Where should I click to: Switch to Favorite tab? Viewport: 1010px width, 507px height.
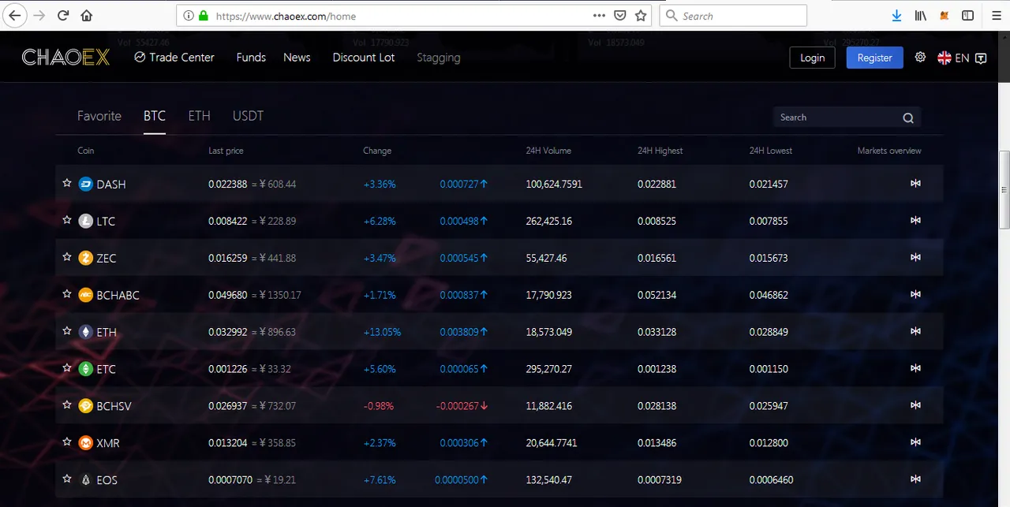tap(99, 116)
